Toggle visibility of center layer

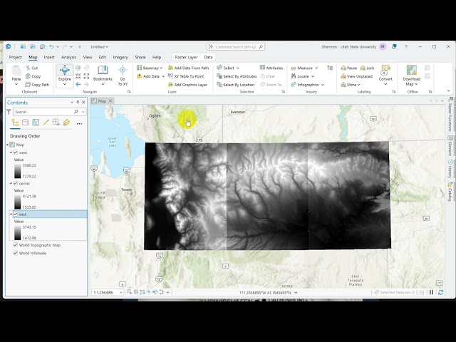pyautogui.click(x=16, y=184)
